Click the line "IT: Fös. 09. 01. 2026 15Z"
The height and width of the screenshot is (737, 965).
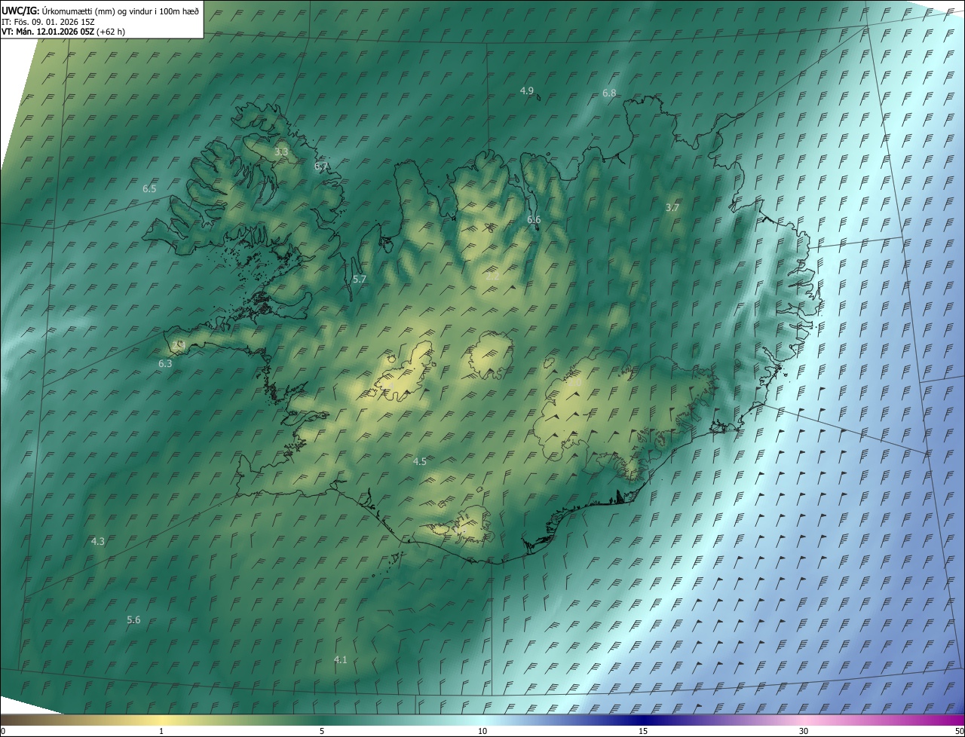coord(48,21)
